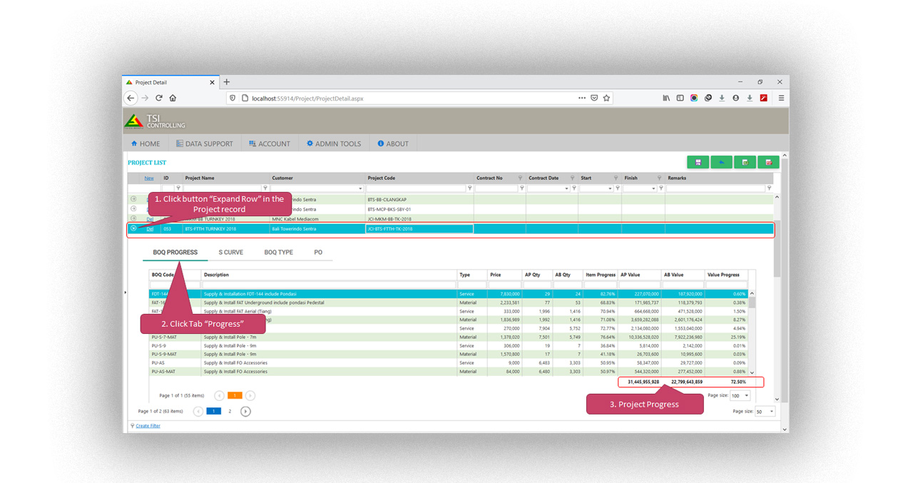913x483 pixels.
Task: Switch to the S CURVE tab
Action: tap(231, 252)
